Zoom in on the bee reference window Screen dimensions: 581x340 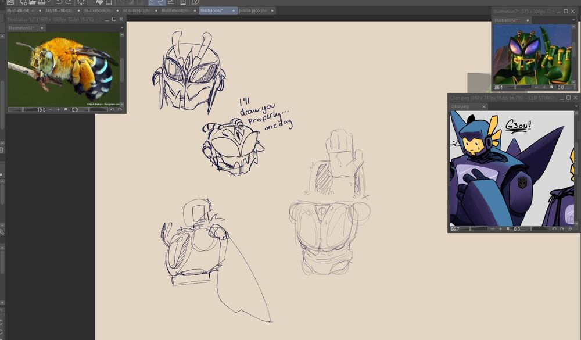coord(58,109)
